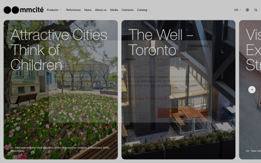Click the interview caption about Petra Marko
Screen dimensions: 261x163
tap(60, 149)
